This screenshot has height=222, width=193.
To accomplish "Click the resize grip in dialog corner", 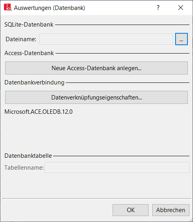I will [191, 220].
